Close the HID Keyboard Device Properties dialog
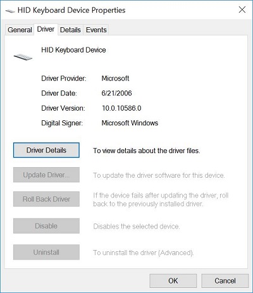Image resolution: width=253 pixels, height=293 pixels. pyautogui.click(x=242, y=9)
